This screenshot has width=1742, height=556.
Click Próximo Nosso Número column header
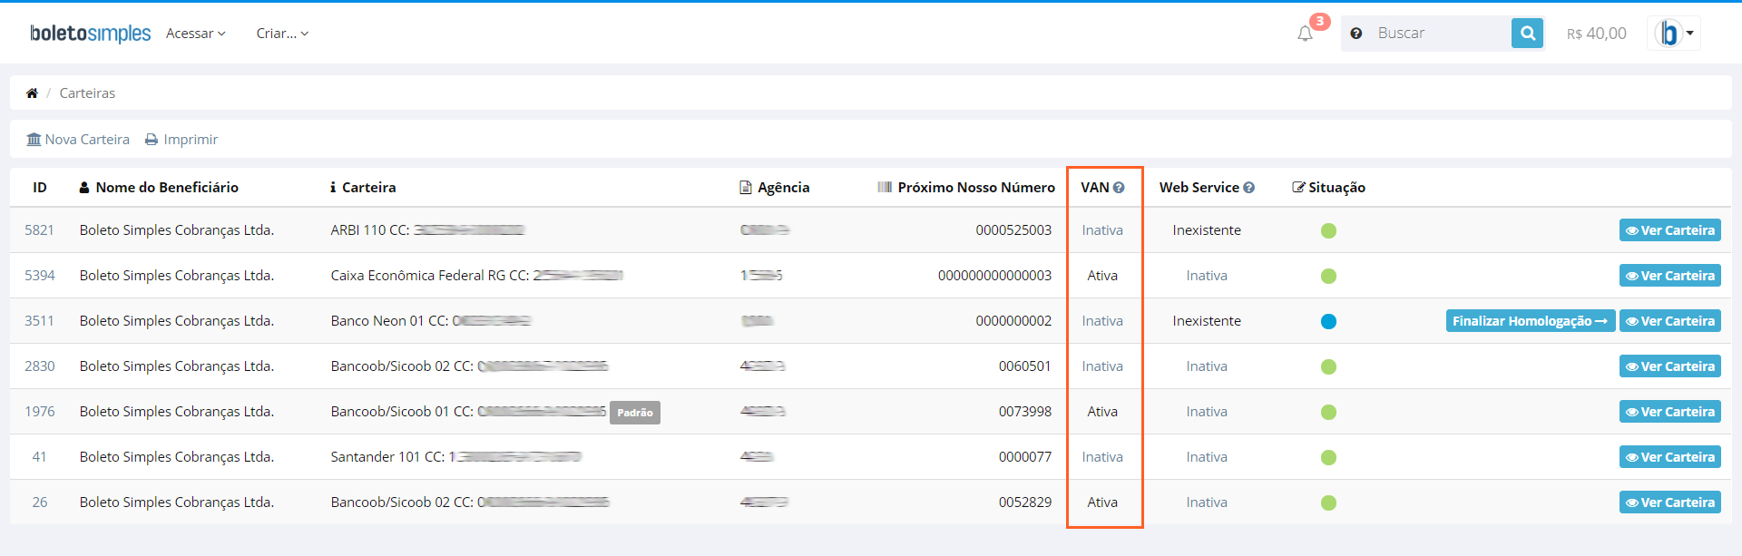(x=966, y=188)
